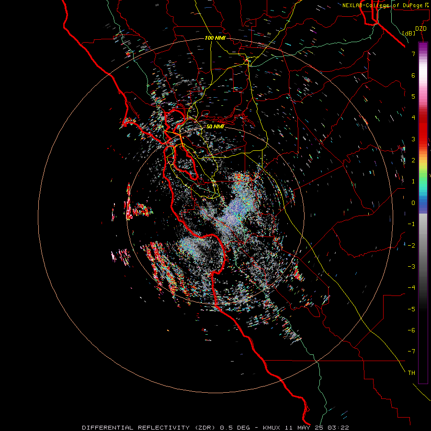The image size is (431, 431).
Task: Click the -2 value on the color scale
Action: [x=411, y=245]
